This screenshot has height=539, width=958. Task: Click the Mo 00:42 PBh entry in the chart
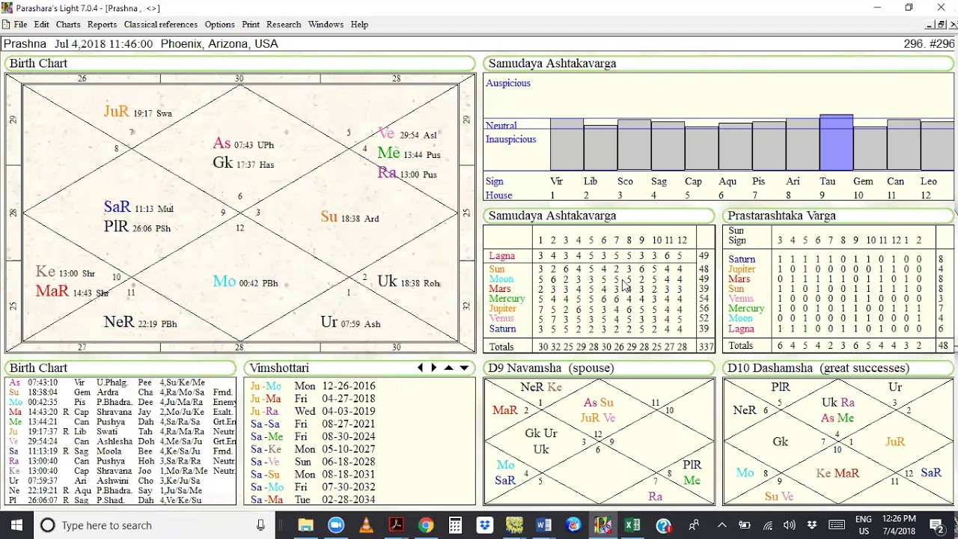[245, 282]
